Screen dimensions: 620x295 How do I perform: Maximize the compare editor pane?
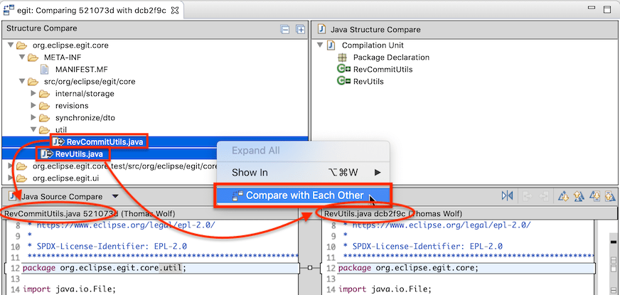607,9
